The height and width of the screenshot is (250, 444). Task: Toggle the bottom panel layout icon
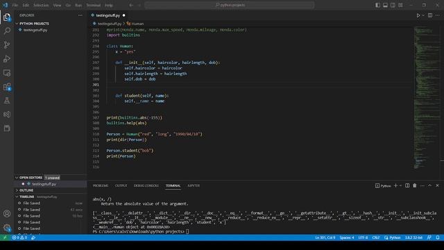click(x=386, y=5)
